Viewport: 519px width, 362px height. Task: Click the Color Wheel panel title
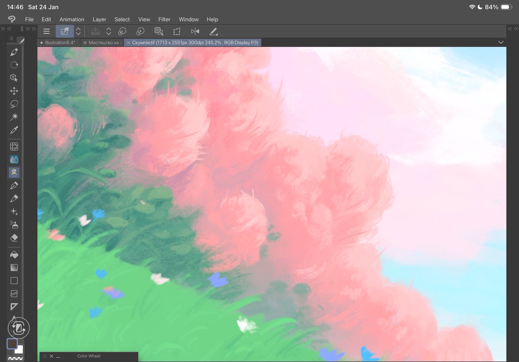pos(89,356)
